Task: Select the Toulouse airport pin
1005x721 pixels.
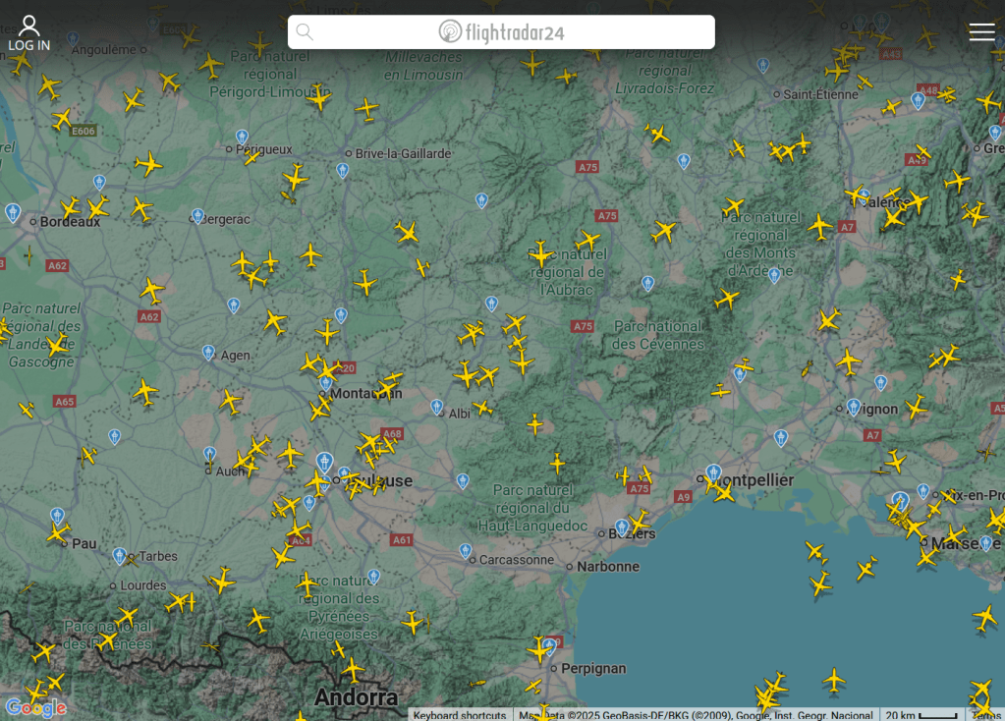Action: [x=324, y=461]
